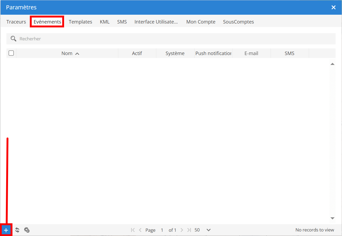Click the Push notification column header
Screen dimensions: 342x236
213,53
